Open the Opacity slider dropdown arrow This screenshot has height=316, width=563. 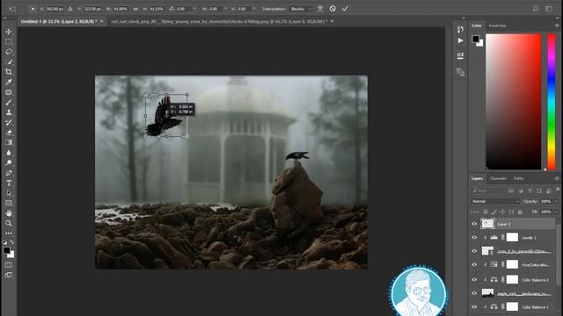point(556,201)
